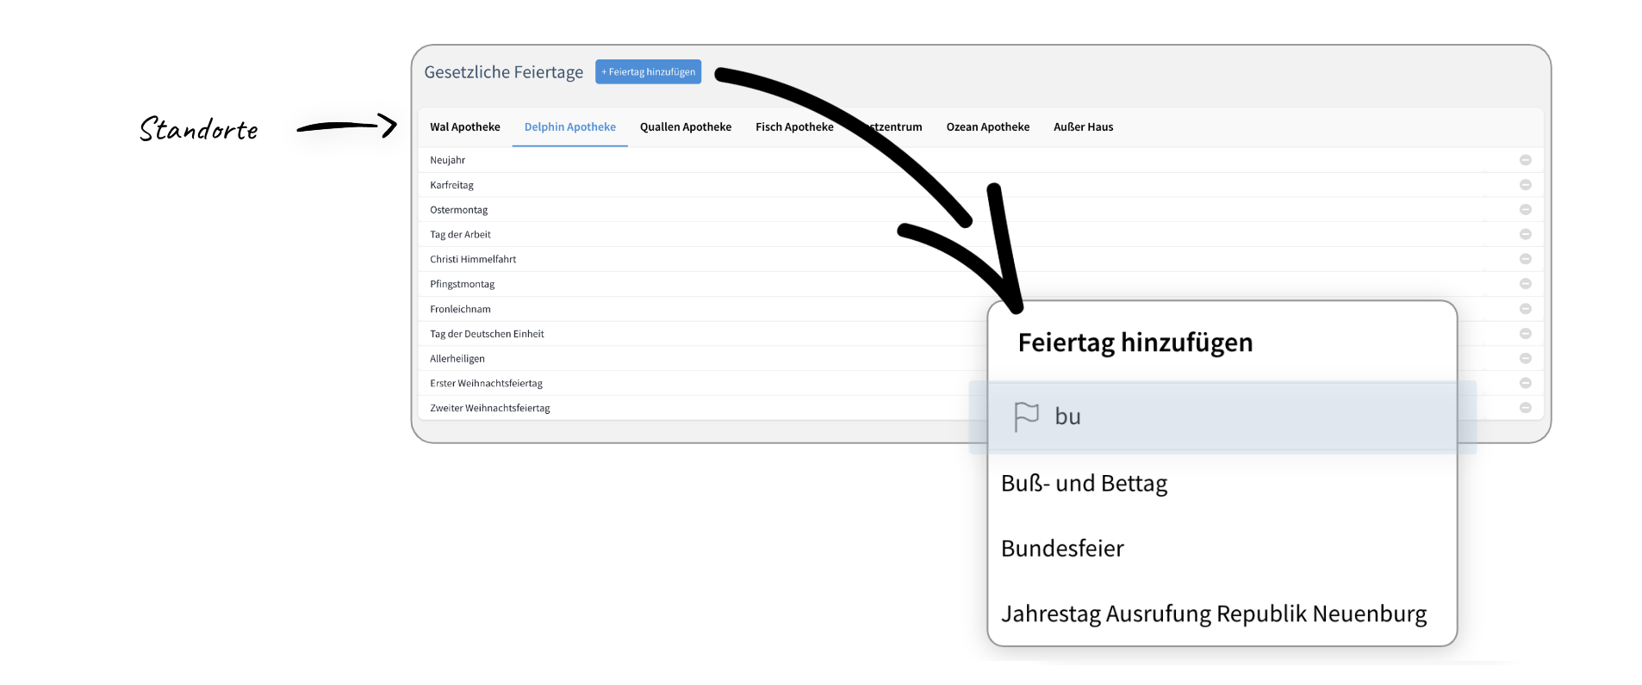1642x685 pixels.
Task: Click the flag icon in search field
Action: tap(1026, 417)
